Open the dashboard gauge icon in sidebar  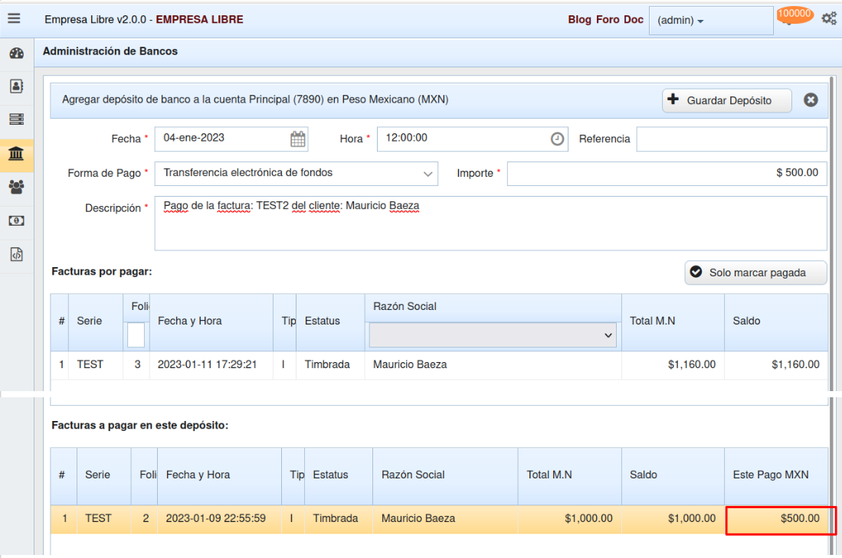16,54
